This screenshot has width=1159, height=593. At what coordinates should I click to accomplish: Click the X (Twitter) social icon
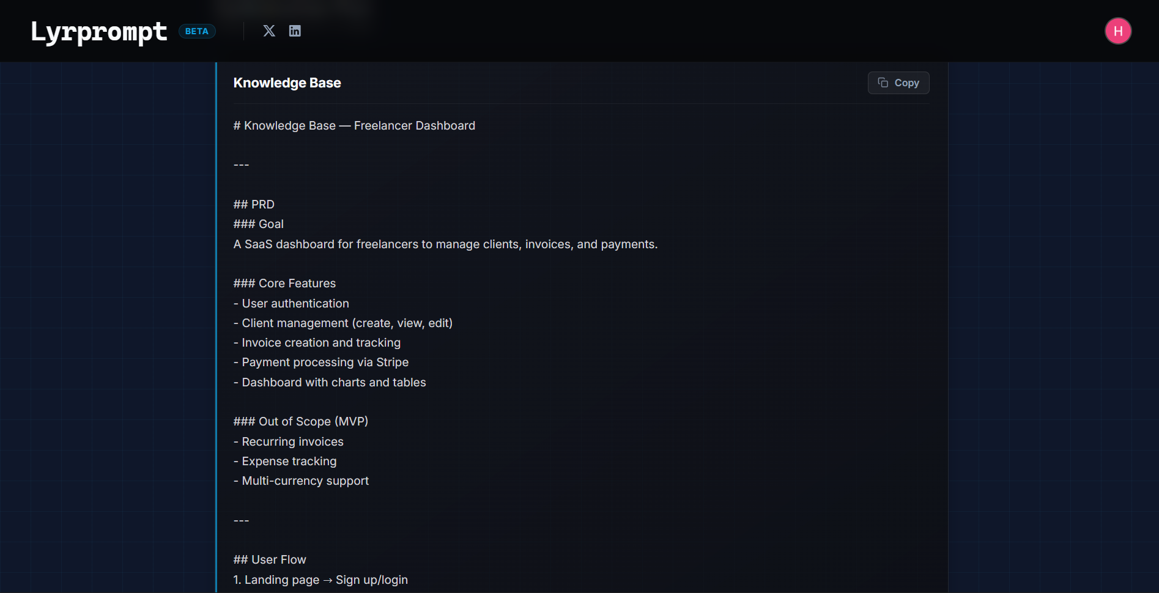coord(269,31)
